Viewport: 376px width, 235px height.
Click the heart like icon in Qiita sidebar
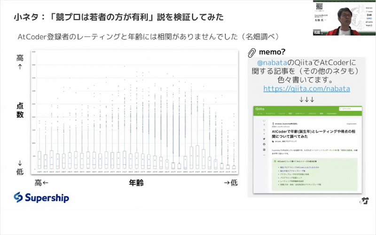click(x=264, y=121)
